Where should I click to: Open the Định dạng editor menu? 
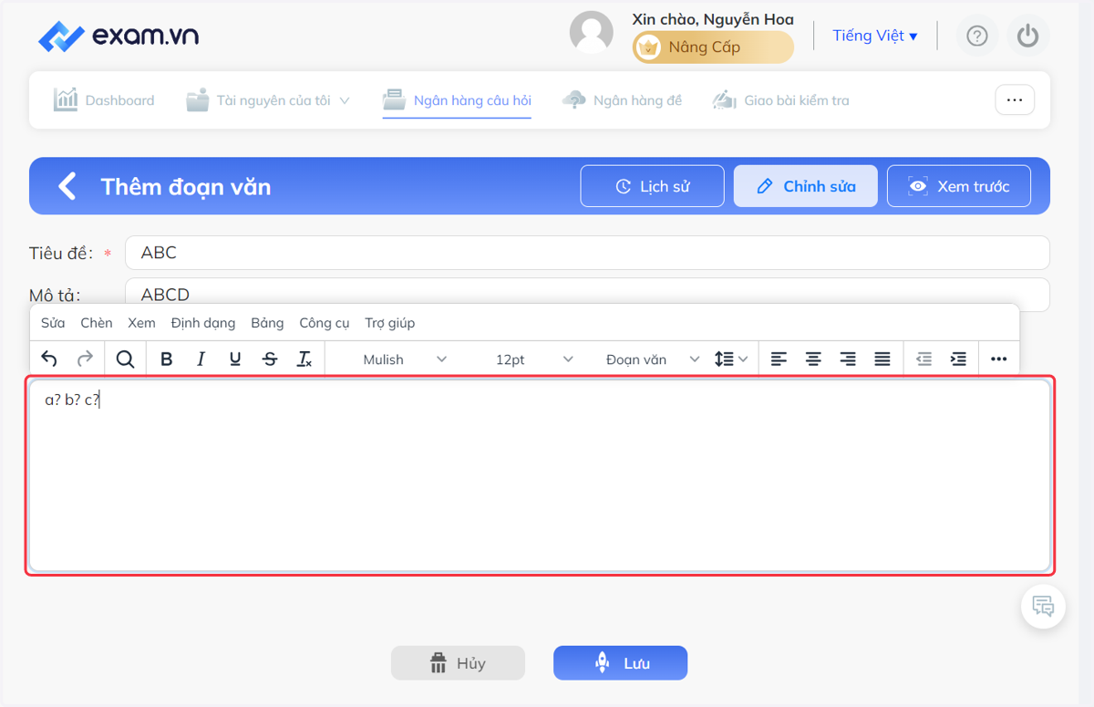coord(203,323)
